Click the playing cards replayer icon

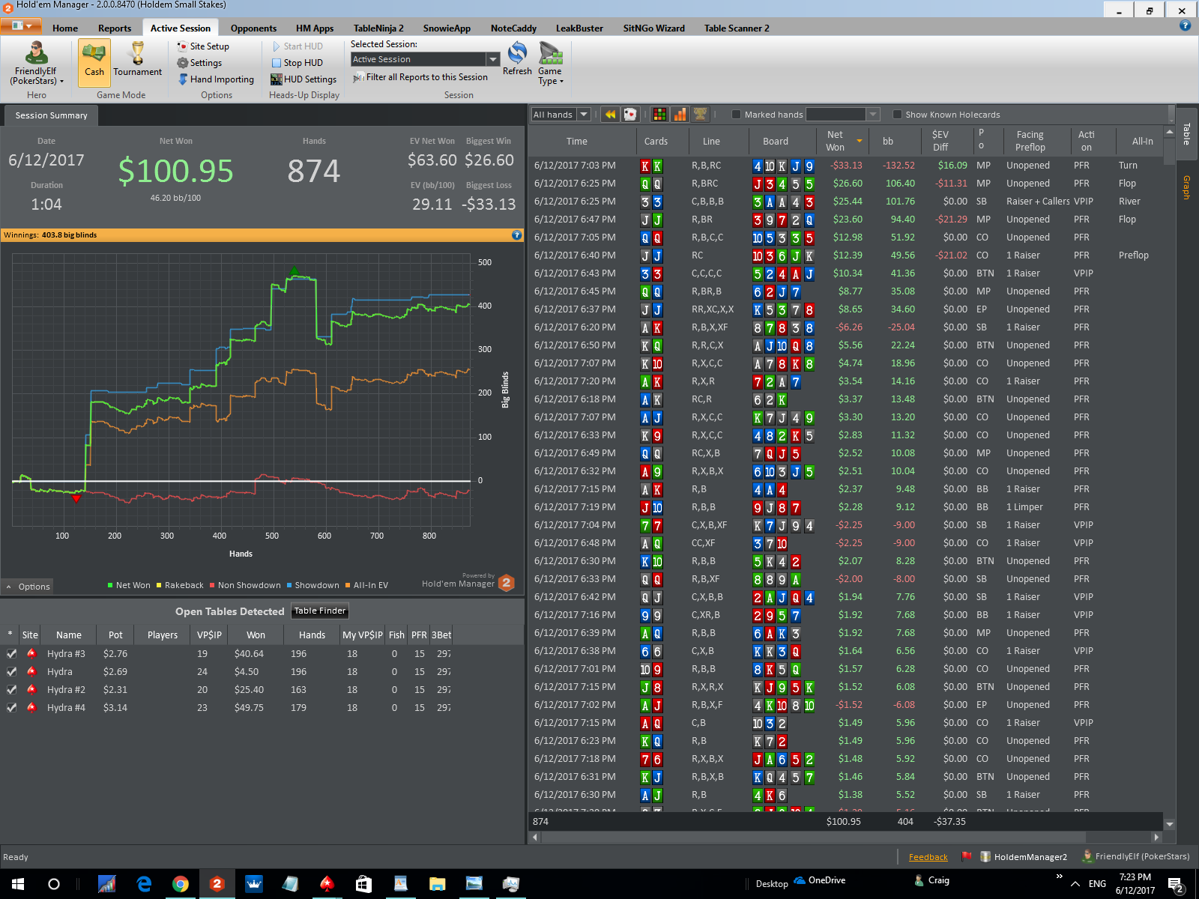coord(630,115)
